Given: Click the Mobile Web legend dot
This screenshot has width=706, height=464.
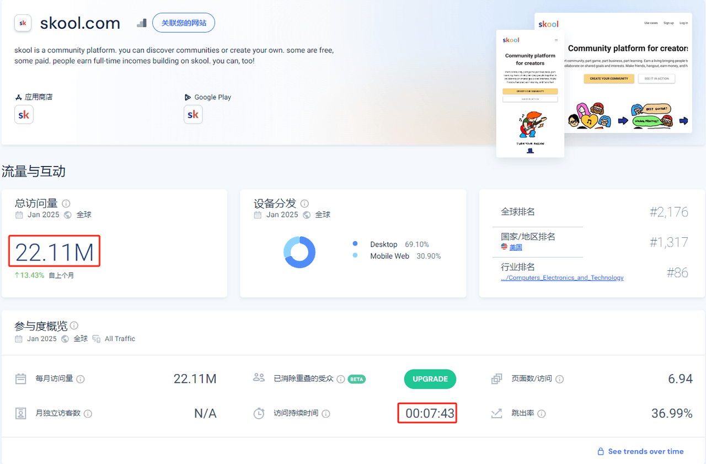Looking at the screenshot, I should pos(355,255).
